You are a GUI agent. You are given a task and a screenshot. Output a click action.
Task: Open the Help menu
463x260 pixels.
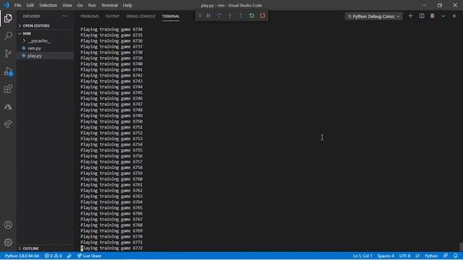click(127, 5)
